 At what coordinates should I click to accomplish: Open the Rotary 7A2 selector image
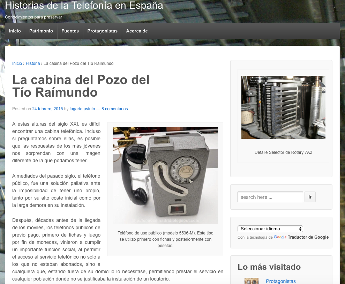(x=283, y=107)
